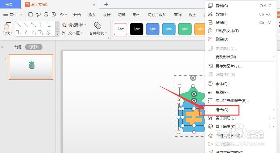Select the S curve shape
This screenshot has width=280, height=153.
coord(48,32)
